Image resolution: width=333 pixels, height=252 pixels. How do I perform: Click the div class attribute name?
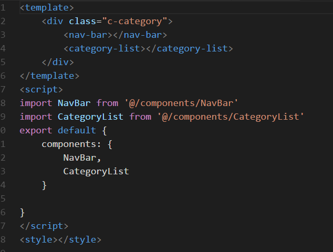(x=82, y=22)
